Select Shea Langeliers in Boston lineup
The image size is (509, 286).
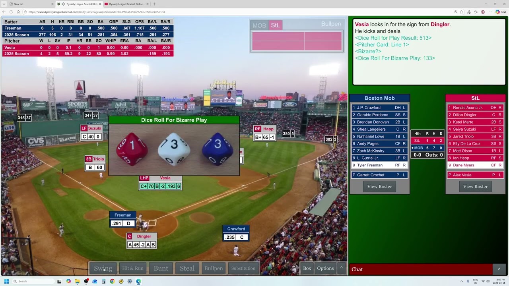379,129
